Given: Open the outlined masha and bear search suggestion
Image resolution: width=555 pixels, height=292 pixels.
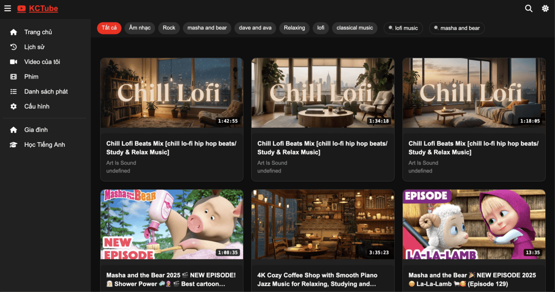Looking at the screenshot, I should pyautogui.click(x=457, y=28).
